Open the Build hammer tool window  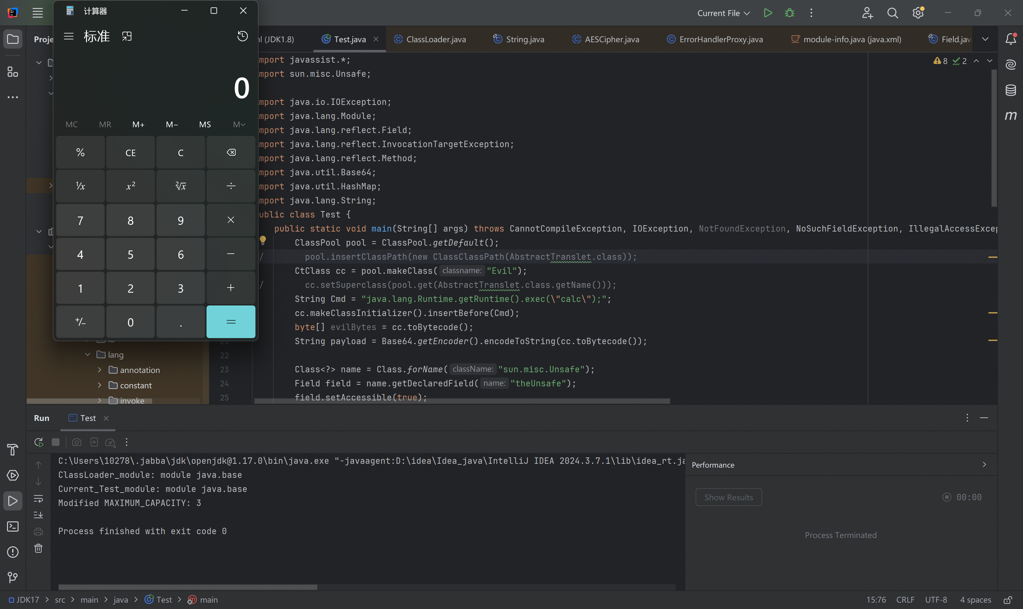pyautogui.click(x=13, y=450)
